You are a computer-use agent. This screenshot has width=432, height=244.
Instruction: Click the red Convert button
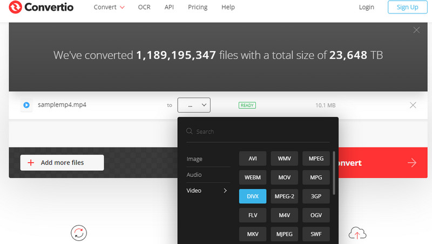point(383,163)
